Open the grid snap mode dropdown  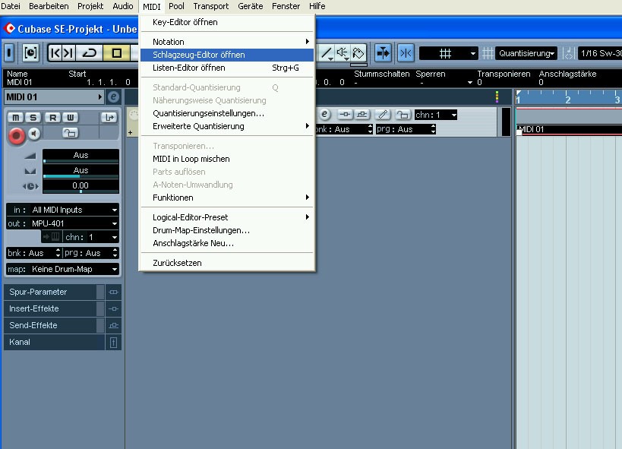tap(448, 53)
